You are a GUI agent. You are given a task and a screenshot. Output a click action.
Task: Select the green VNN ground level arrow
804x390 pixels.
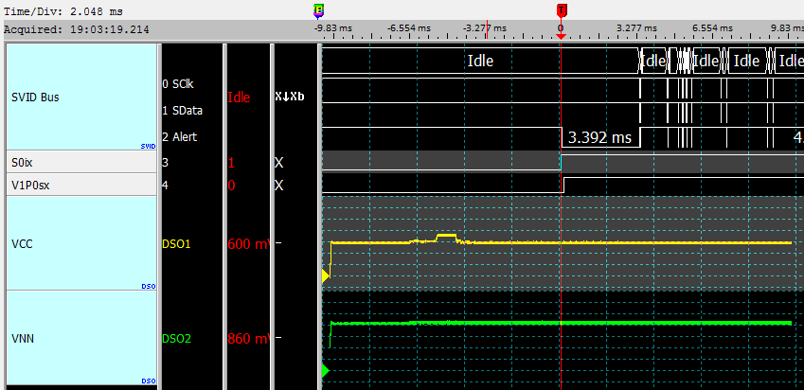(325, 370)
